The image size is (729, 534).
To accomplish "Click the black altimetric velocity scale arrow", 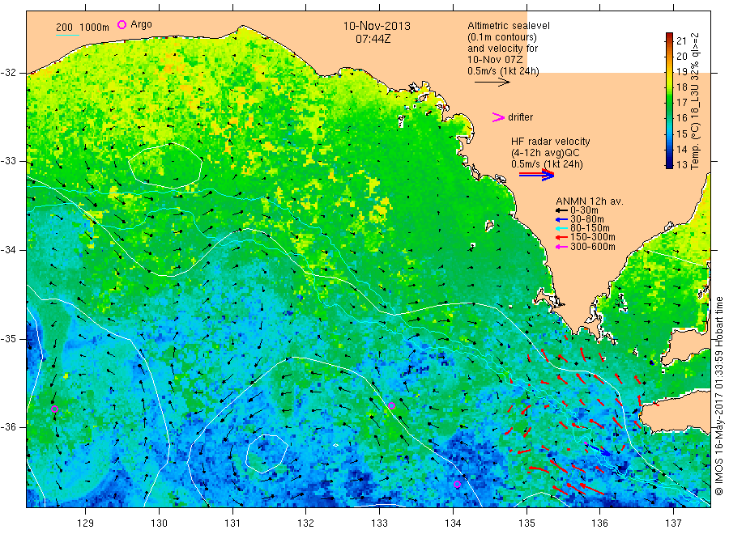I will 492,83.
